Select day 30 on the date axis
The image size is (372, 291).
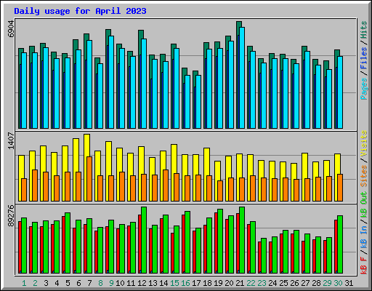point(338,283)
